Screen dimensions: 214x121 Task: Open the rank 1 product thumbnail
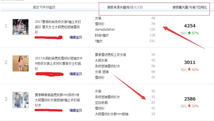pyautogui.click(x=21, y=27)
